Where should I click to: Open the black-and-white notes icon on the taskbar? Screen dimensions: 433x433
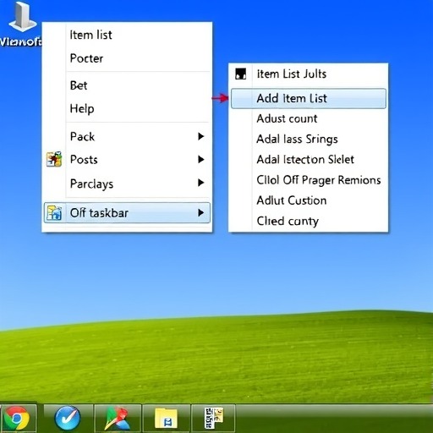coord(213,418)
